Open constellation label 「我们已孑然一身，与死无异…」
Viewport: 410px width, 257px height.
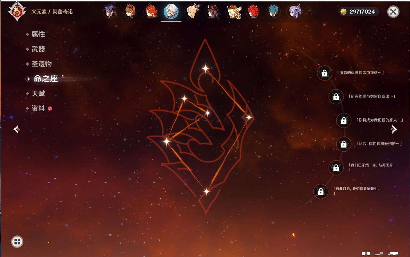[x=372, y=167]
